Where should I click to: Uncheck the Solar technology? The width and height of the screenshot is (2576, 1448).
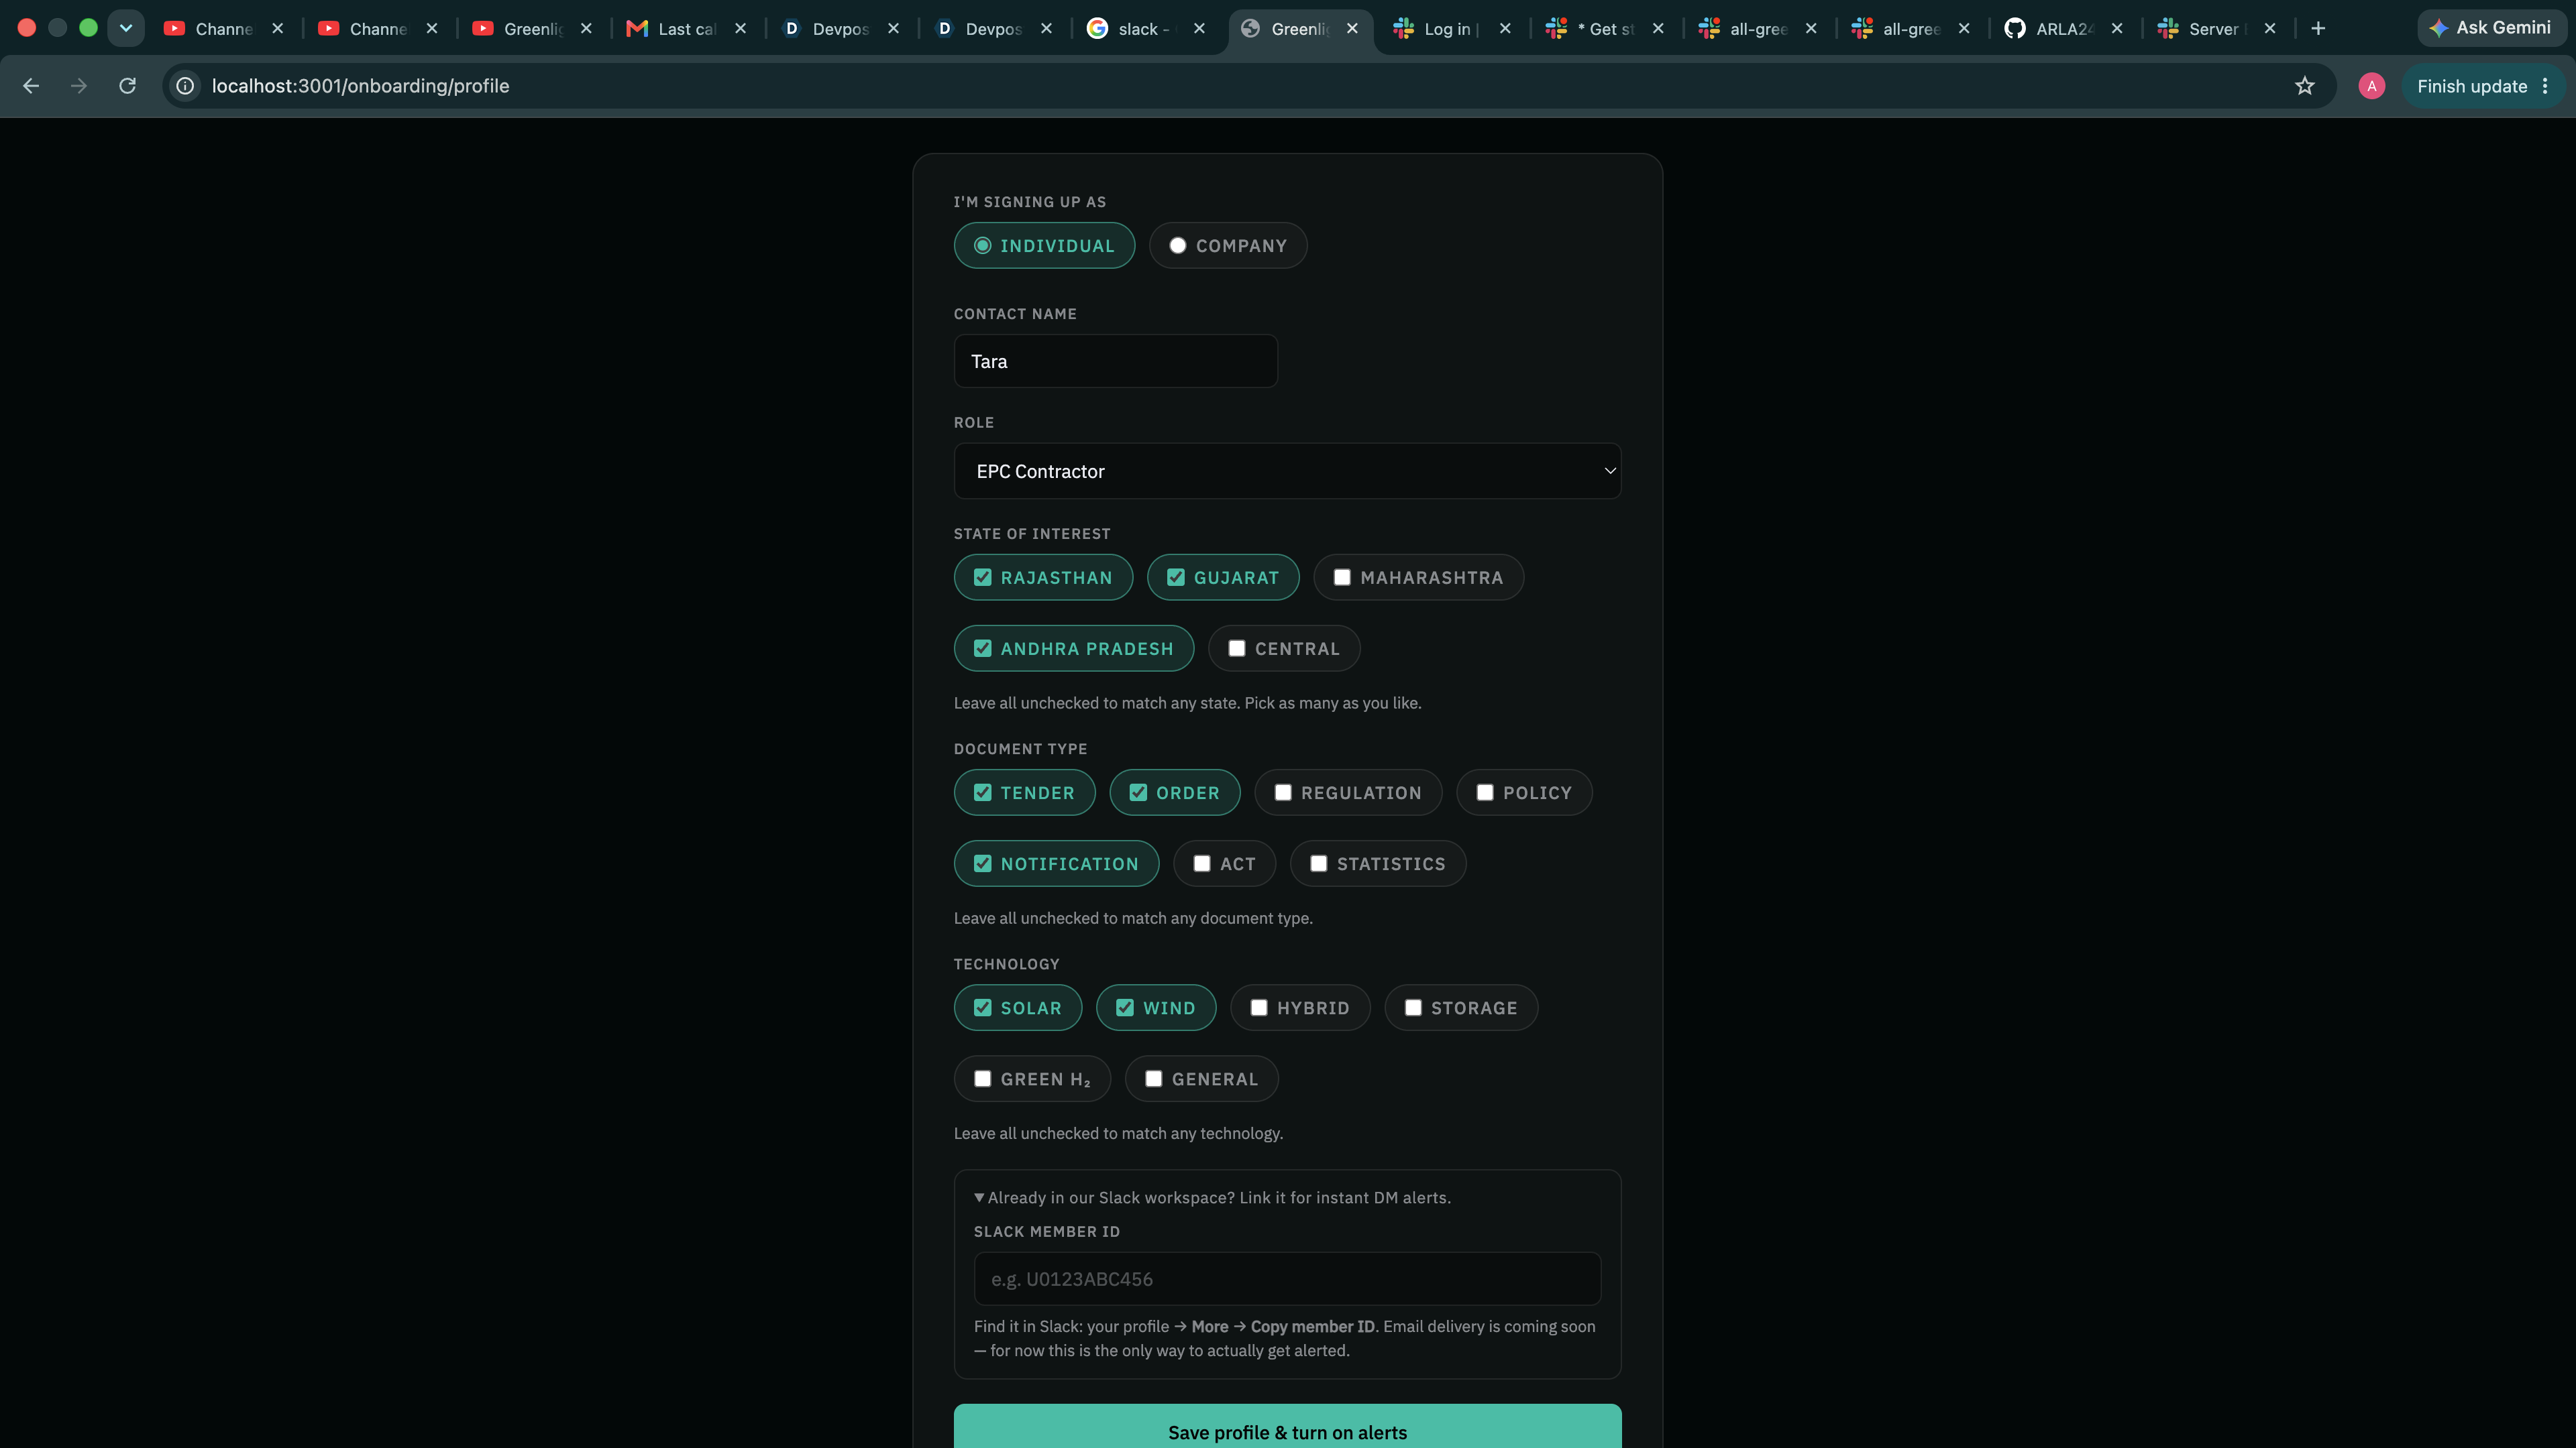pyautogui.click(x=1018, y=1008)
